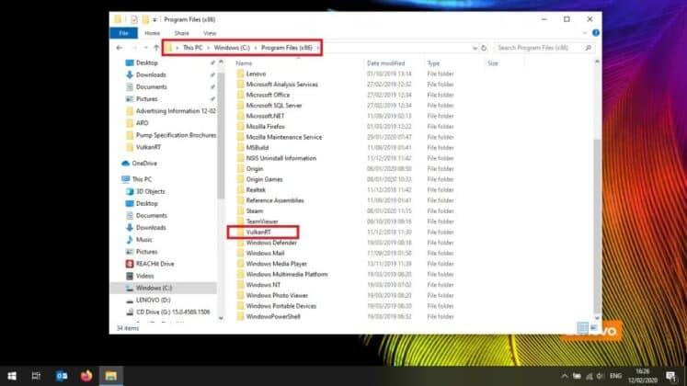
Task: Switch to details view layout
Action: pos(582,327)
